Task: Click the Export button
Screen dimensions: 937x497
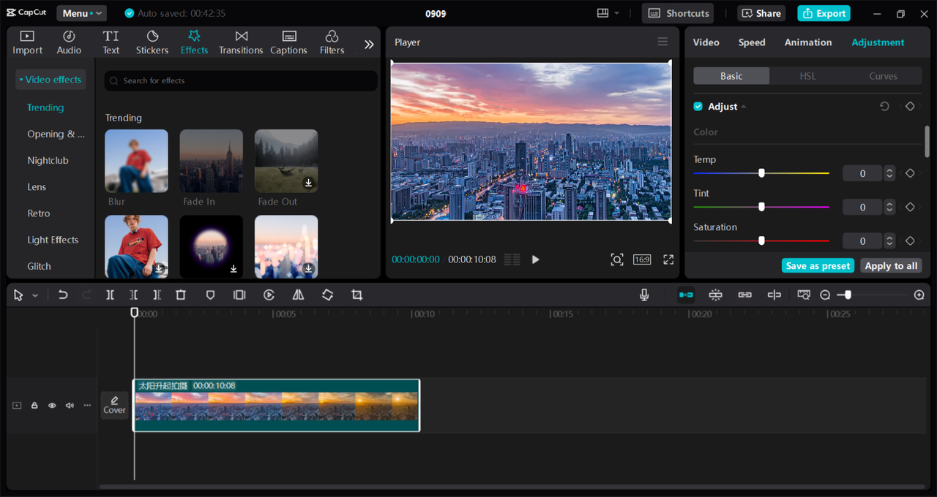Action: (x=824, y=13)
